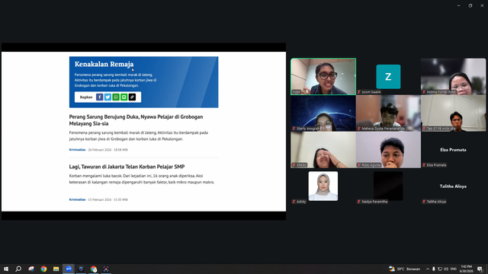This screenshot has height=274, width=488.
Task: Click the system tray microphone icon
Action: pos(434,269)
